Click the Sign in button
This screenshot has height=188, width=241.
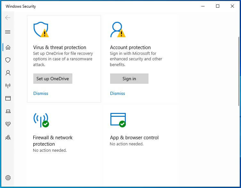(x=129, y=79)
